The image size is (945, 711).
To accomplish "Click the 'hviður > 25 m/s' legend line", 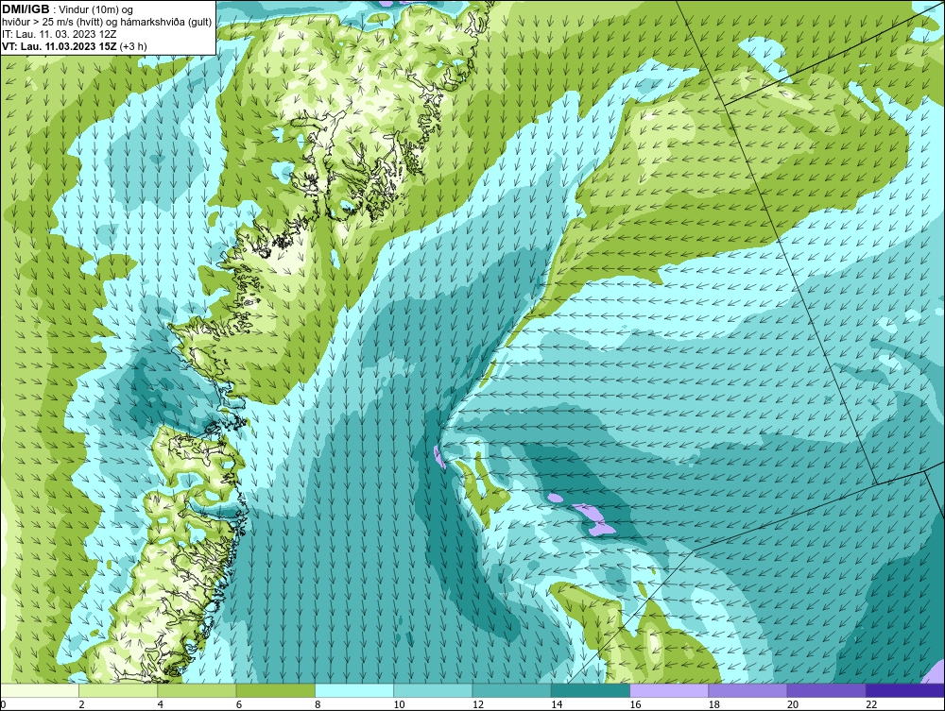I will 107,23.
